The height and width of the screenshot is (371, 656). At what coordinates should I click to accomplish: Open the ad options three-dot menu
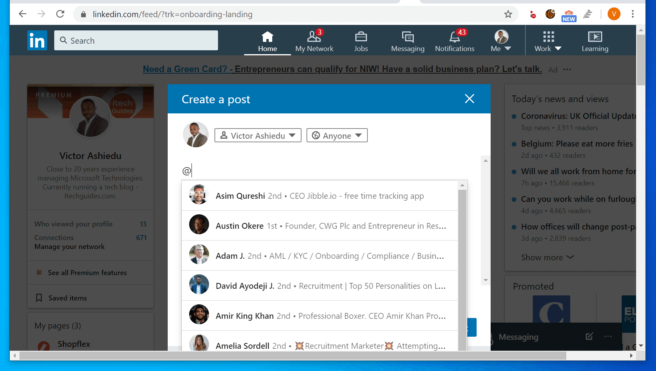click(x=567, y=69)
